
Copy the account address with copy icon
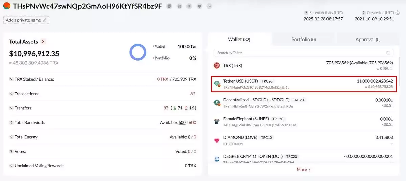coord(169,6)
